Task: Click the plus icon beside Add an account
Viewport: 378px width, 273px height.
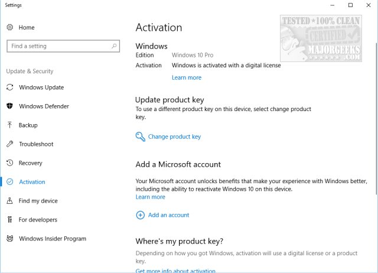Action: pyautogui.click(x=140, y=215)
